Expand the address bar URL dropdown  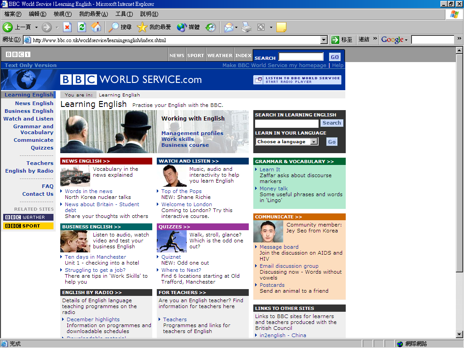(x=324, y=40)
